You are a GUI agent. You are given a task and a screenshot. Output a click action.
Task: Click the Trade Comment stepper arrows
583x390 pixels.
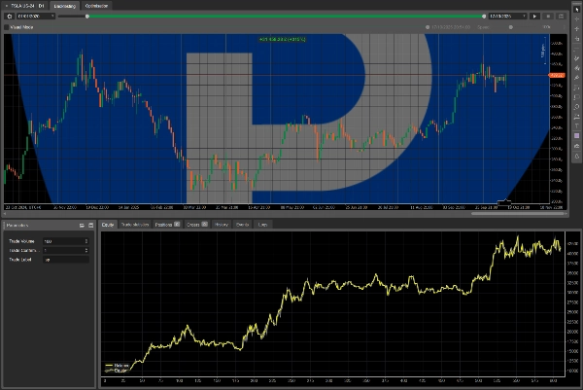pos(88,250)
